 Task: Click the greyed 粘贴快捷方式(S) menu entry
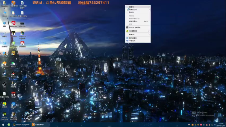[138, 18]
